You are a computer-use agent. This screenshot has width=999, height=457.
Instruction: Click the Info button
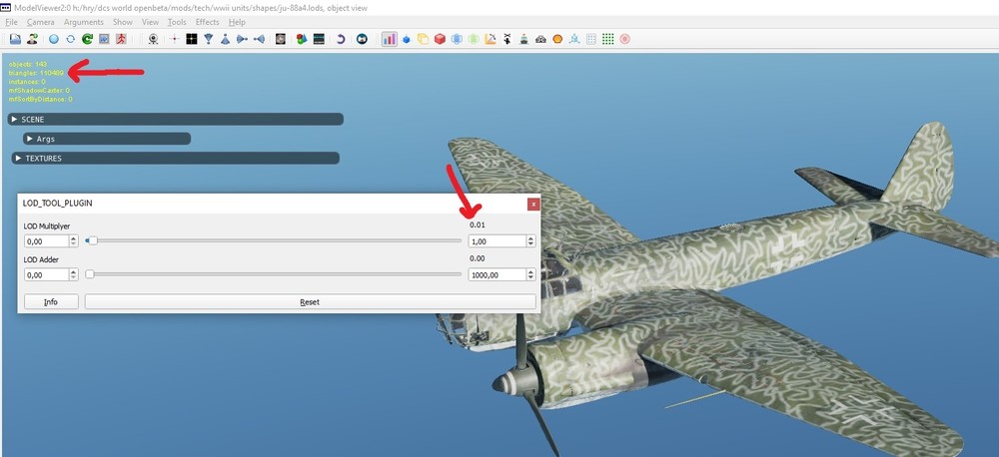tap(51, 301)
